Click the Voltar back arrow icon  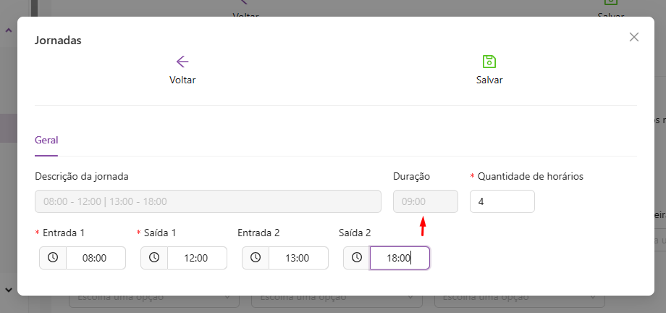[182, 62]
